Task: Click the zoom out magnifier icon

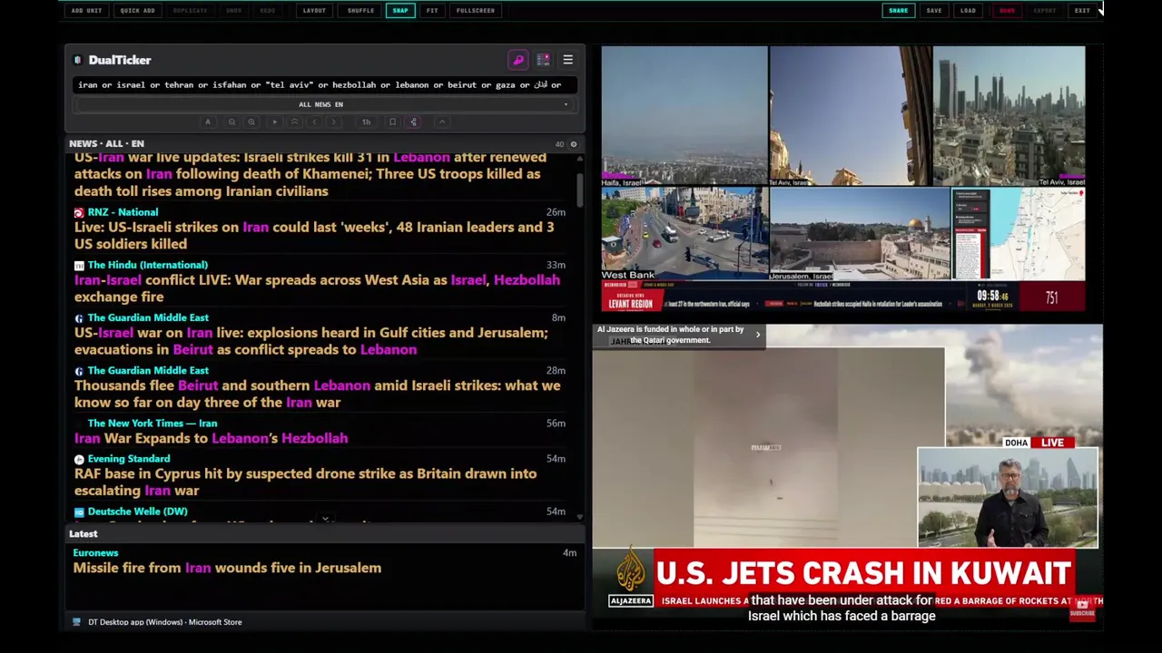Action: tap(231, 122)
